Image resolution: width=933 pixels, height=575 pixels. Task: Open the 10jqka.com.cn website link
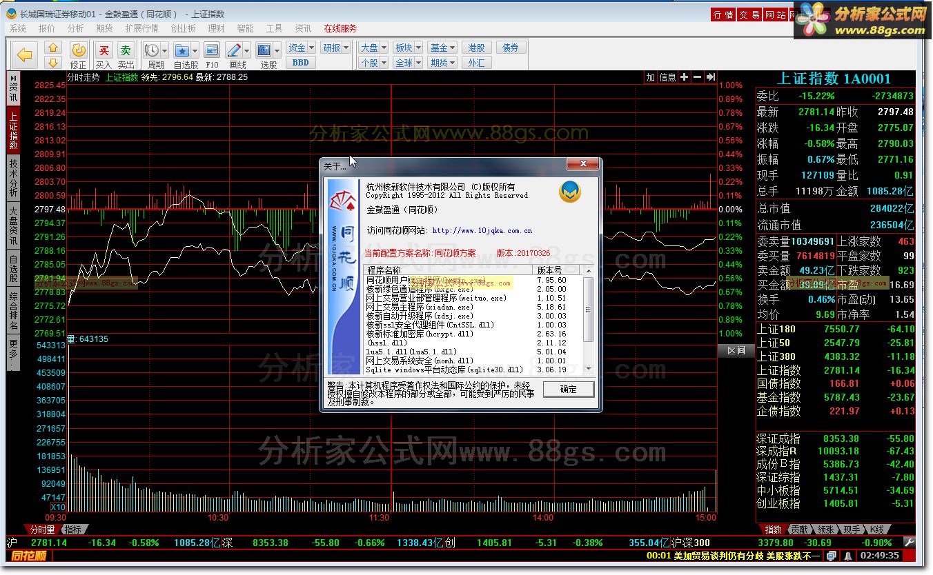(x=482, y=230)
